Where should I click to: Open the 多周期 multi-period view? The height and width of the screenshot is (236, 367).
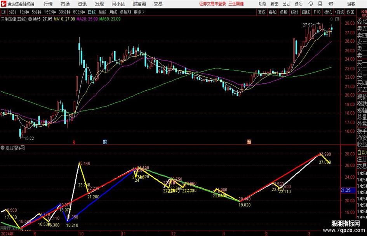(125, 12)
